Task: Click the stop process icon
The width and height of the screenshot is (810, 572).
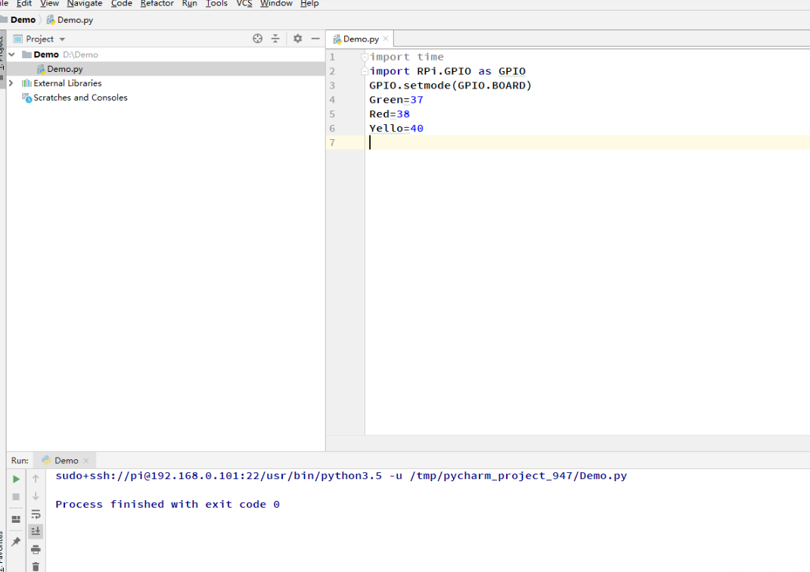Action: (16, 496)
